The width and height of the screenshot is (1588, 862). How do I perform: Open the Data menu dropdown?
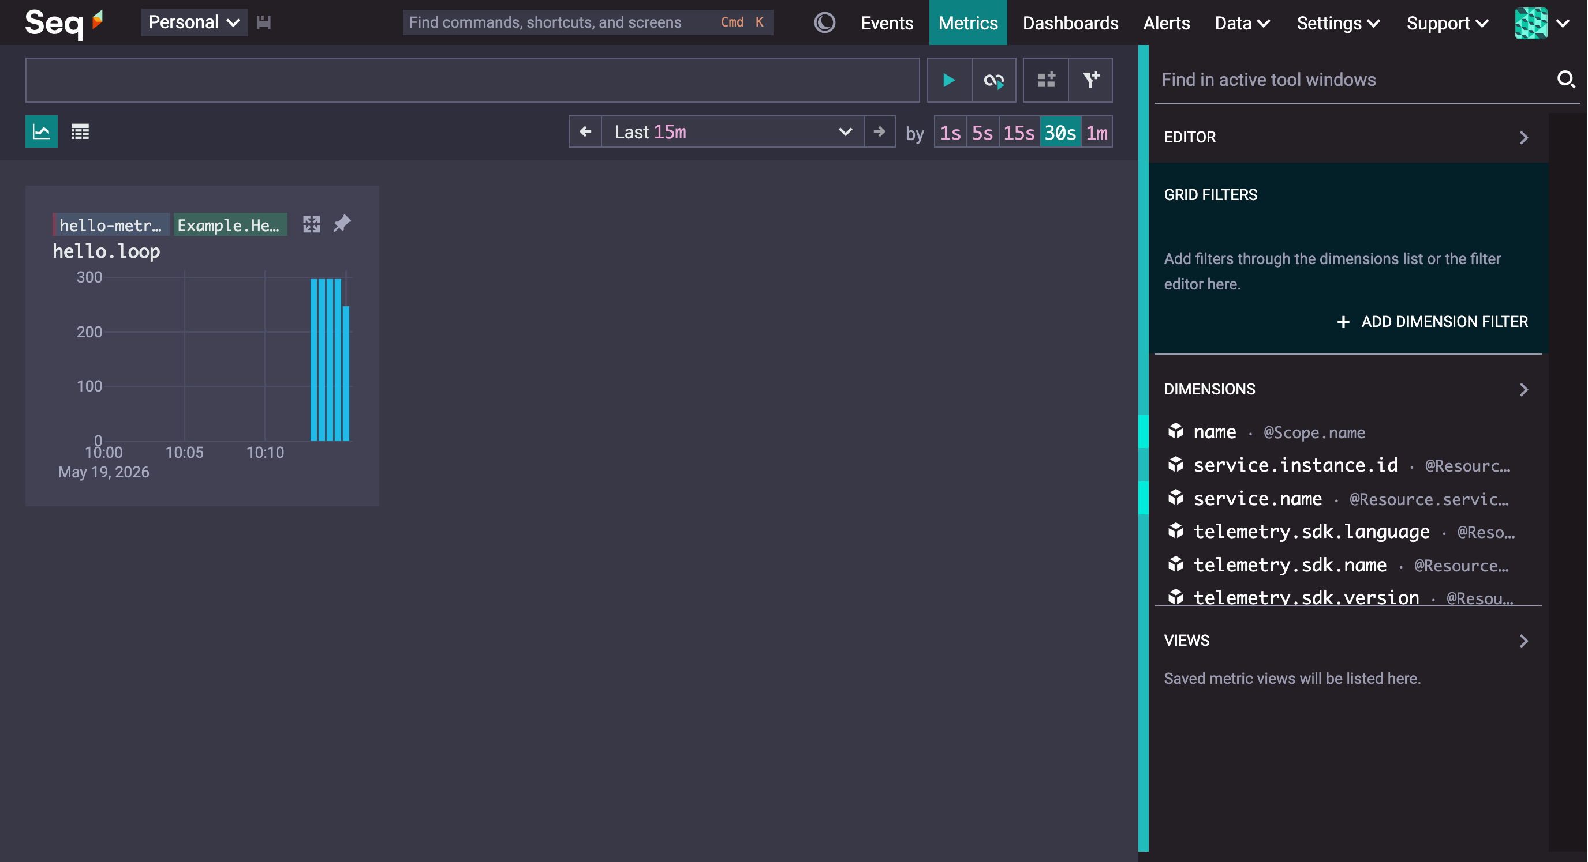[x=1242, y=23]
